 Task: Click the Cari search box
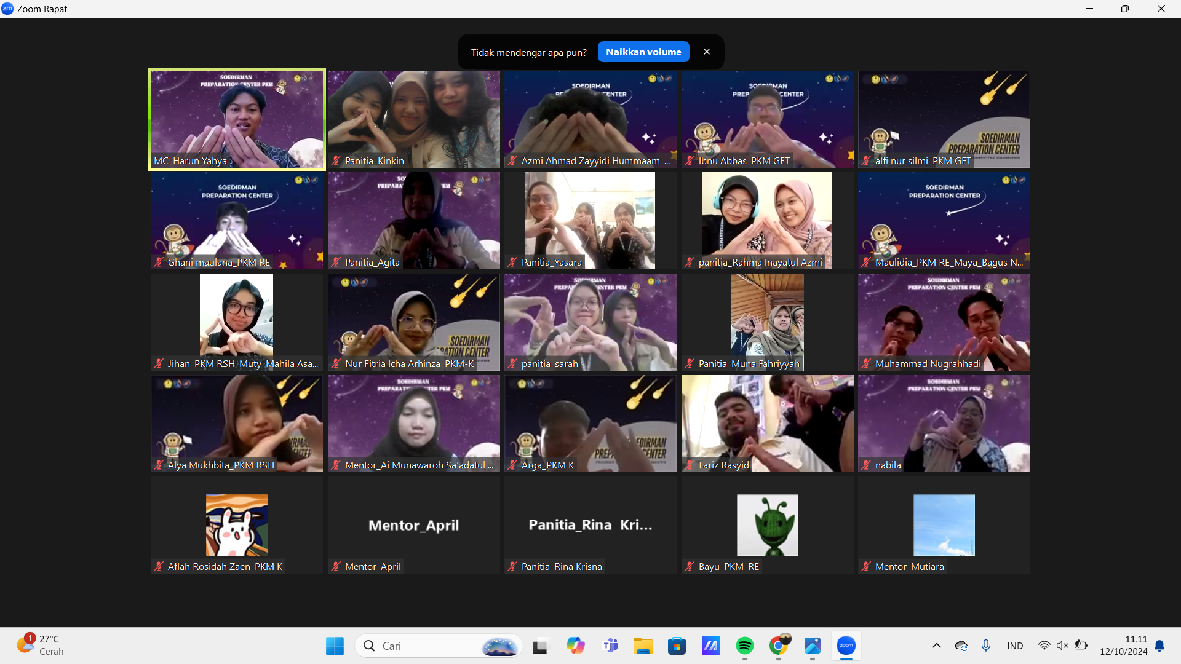[x=431, y=646]
